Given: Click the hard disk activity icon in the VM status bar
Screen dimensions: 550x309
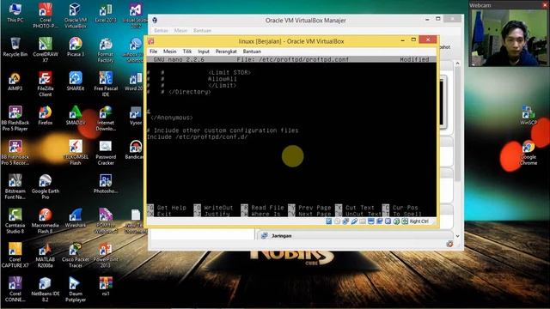Looking at the screenshot, I should click(x=328, y=221).
